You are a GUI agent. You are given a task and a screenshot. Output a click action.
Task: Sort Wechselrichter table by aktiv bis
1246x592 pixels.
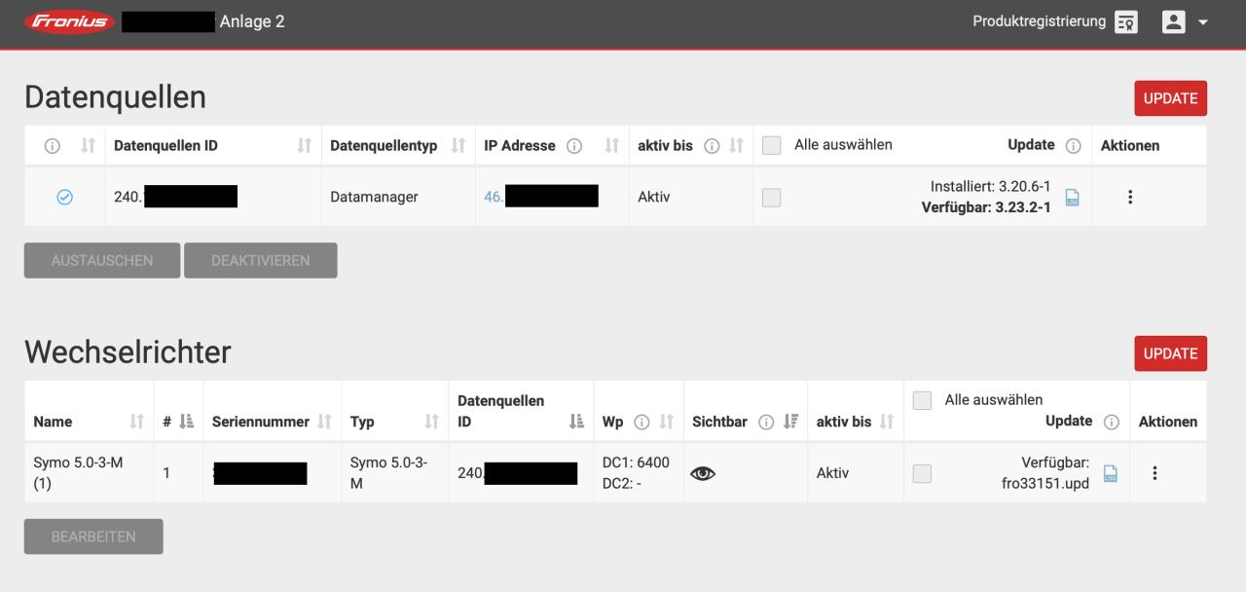pos(887,422)
